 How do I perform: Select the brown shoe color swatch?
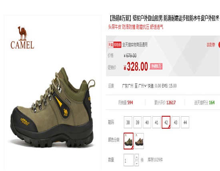tap(139, 141)
